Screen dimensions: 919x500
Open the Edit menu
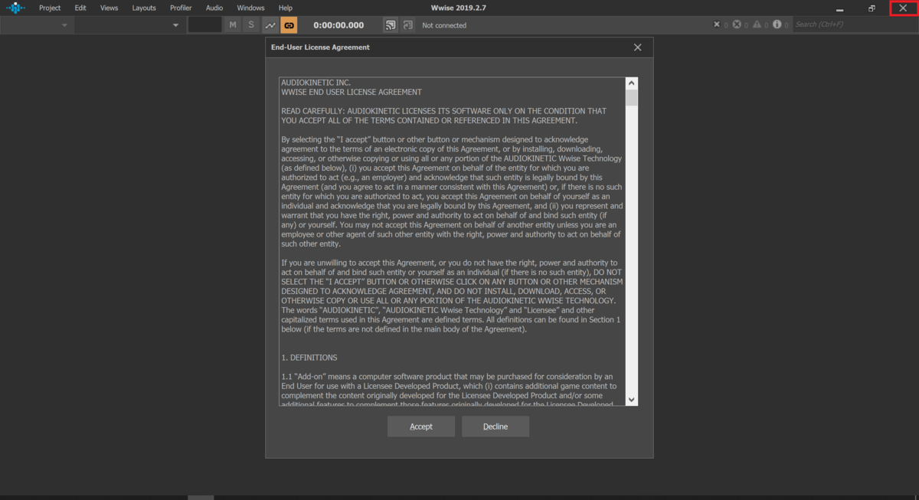point(80,8)
